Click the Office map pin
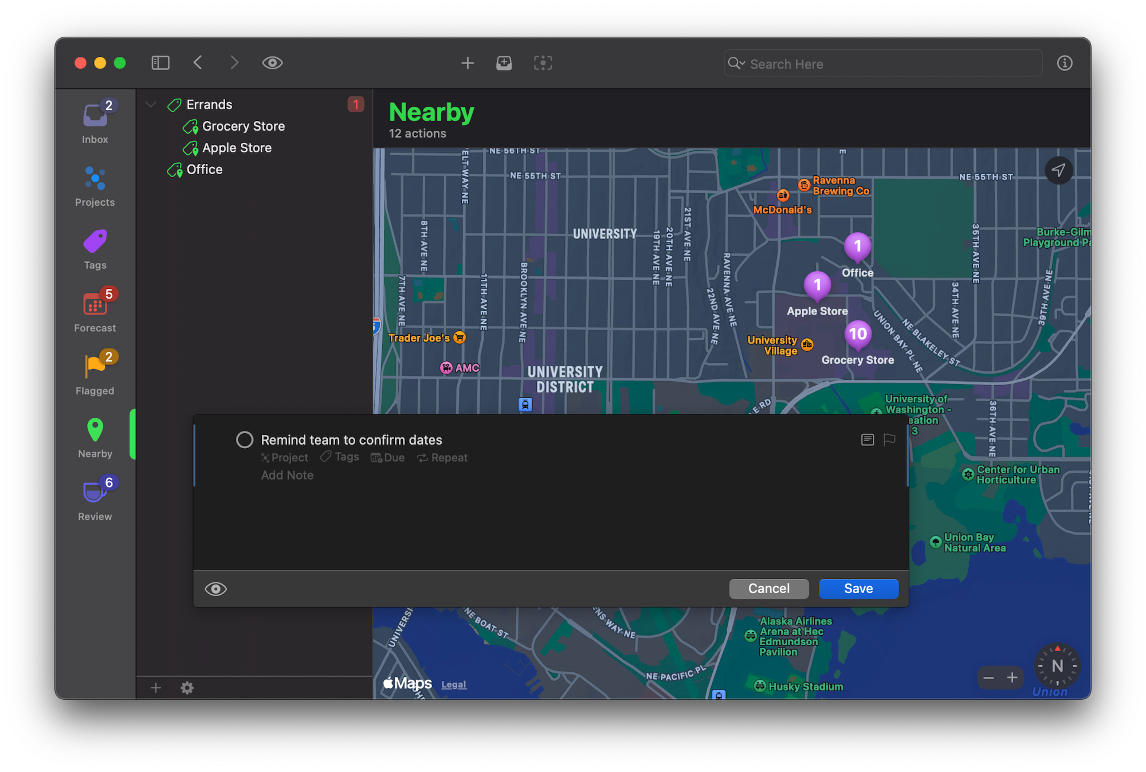Viewport: 1146px width, 772px height. tap(858, 248)
